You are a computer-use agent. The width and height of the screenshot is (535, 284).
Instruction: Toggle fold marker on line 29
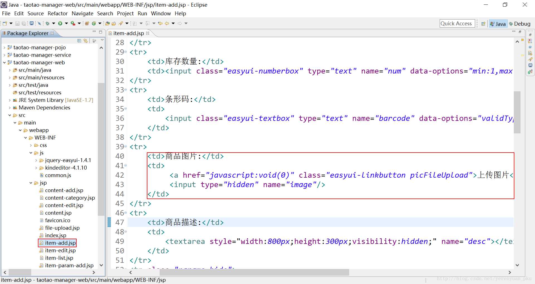click(x=125, y=52)
